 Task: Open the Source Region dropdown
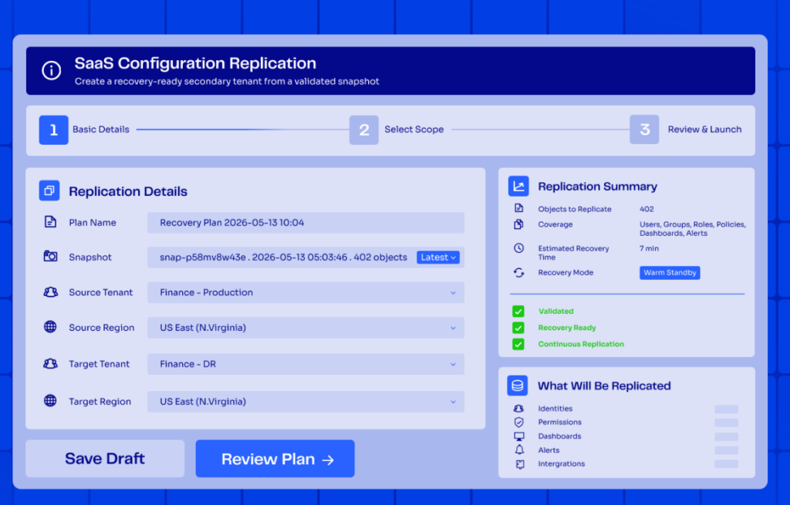306,328
